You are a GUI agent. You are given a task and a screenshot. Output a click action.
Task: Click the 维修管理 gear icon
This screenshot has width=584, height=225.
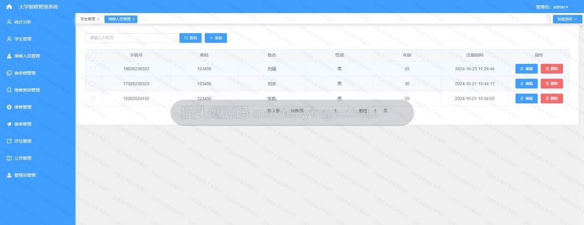(x=9, y=107)
